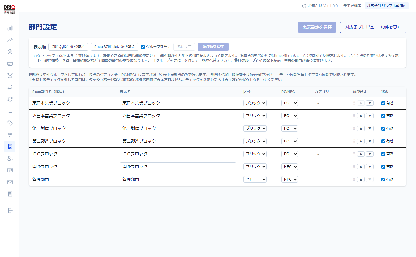Open the ID card icon in sidebar
The image size is (416, 257).
coord(10,170)
